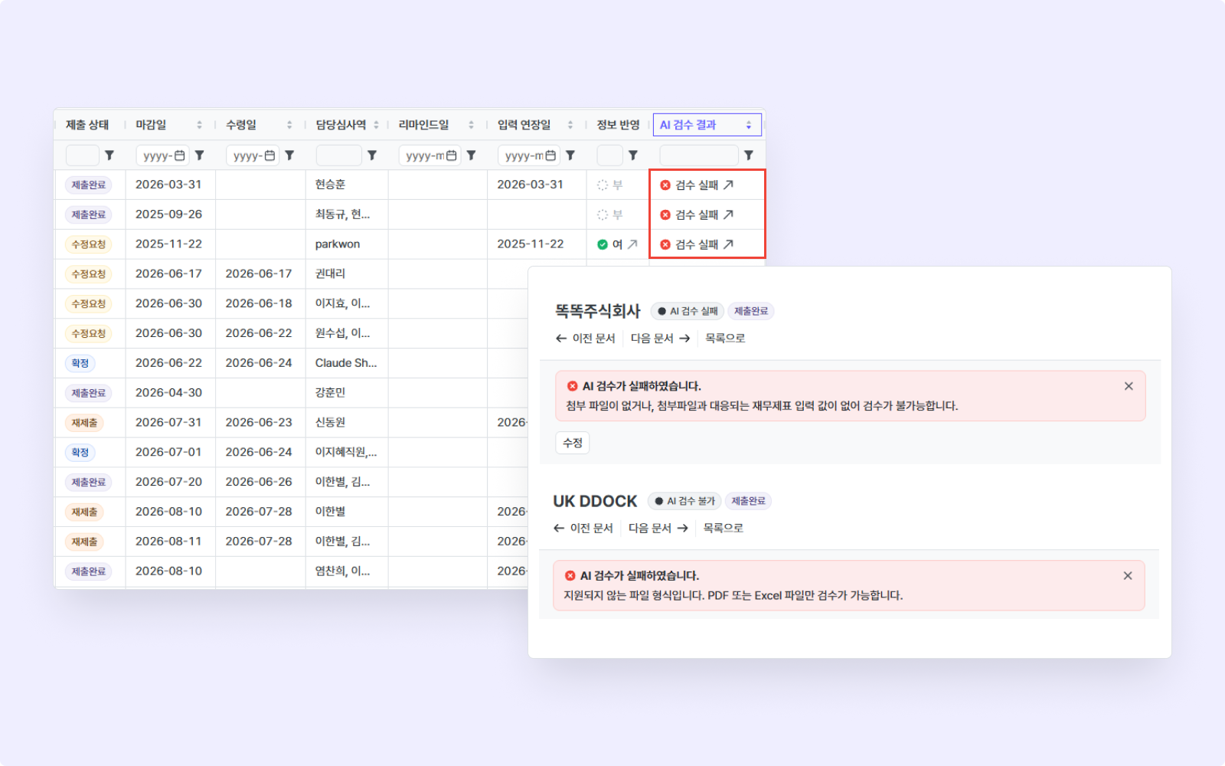Open filter for 제출 상태 column

109,155
